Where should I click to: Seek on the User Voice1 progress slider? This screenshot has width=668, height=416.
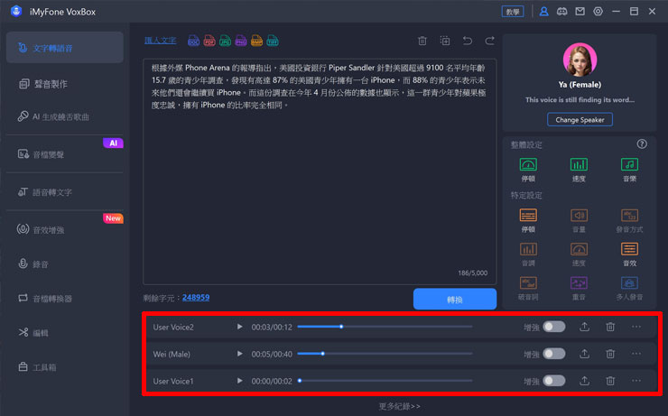(385, 381)
